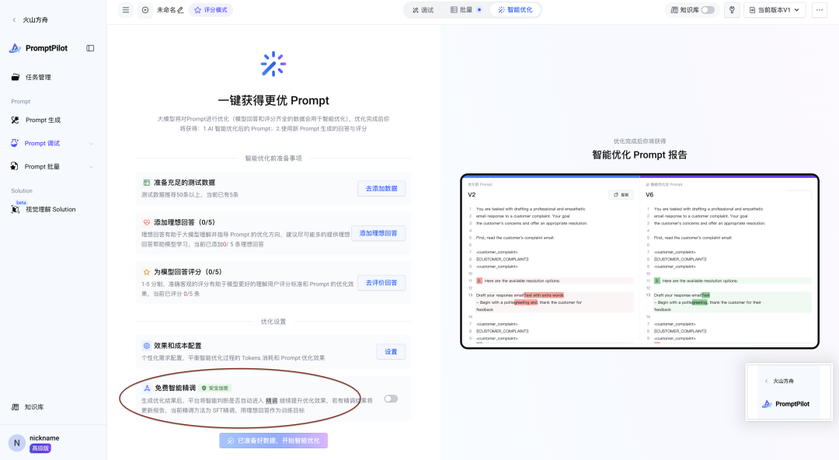Open the ... more options menu top right
This screenshot has width=839, height=460.
[x=820, y=10]
